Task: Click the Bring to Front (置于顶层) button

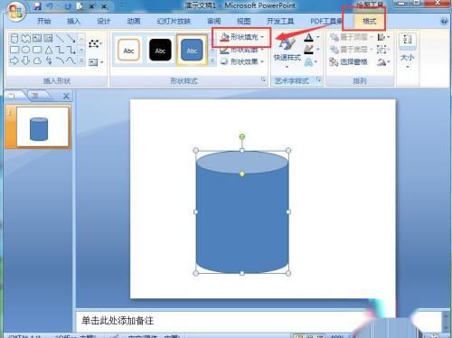Action: [352, 37]
